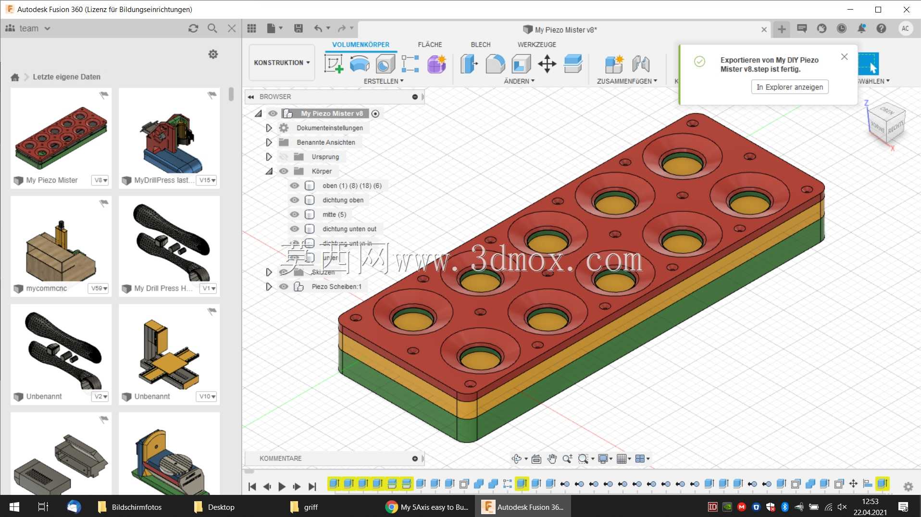
Task: Open timeline settings gear
Action: click(x=908, y=486)
